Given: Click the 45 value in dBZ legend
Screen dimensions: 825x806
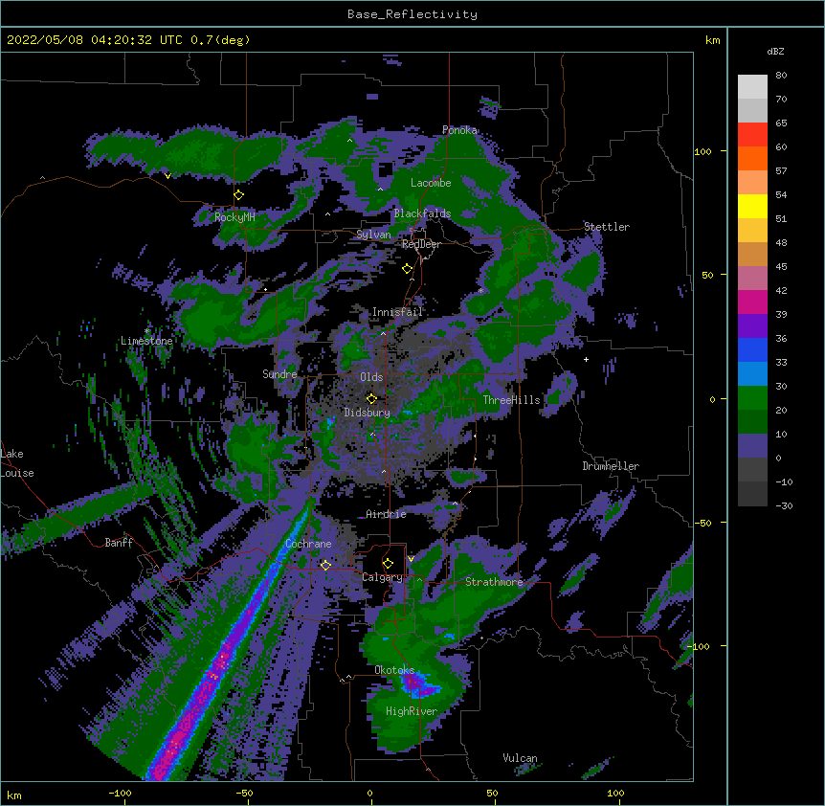Looking at the screenshot, I should click(781, 267).
